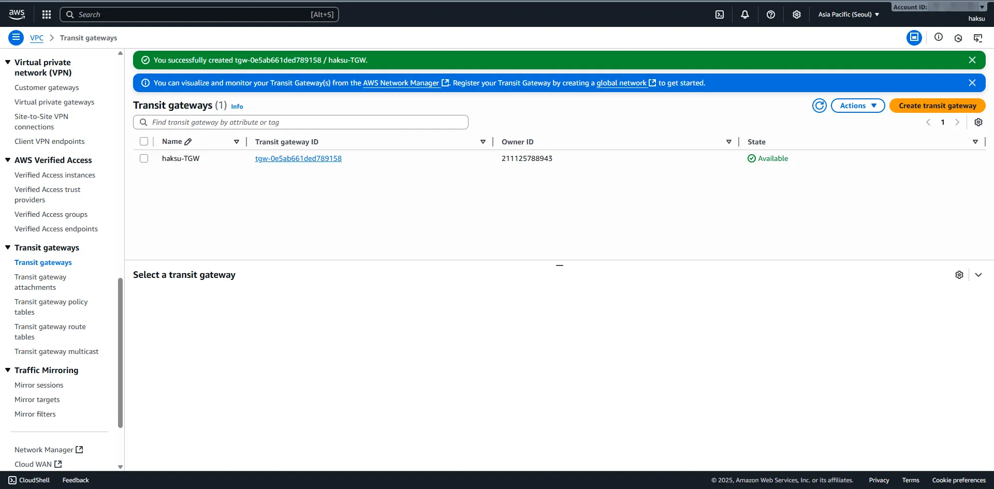Follow the VPC breadcrumb link

(x=37, y=38)
